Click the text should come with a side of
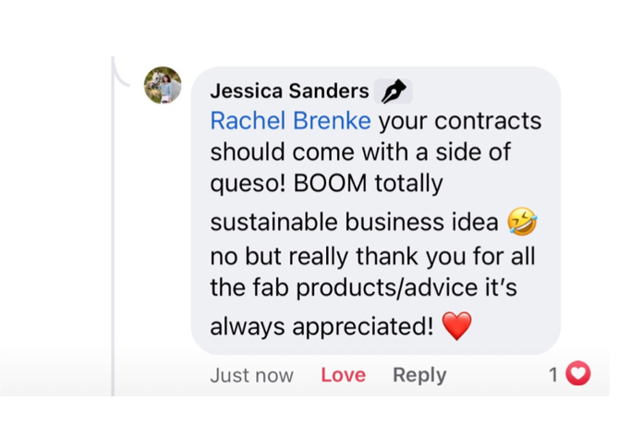This screenshot has width=643, height=425. point(360,152)
